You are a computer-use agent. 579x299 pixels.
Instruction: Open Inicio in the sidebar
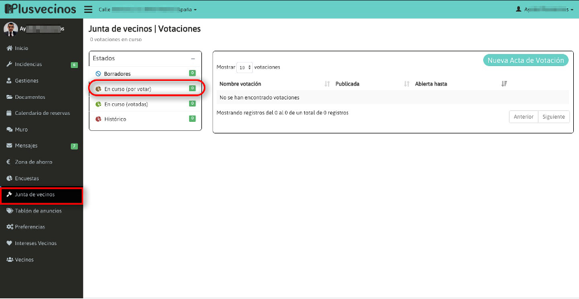pos(41,48)
